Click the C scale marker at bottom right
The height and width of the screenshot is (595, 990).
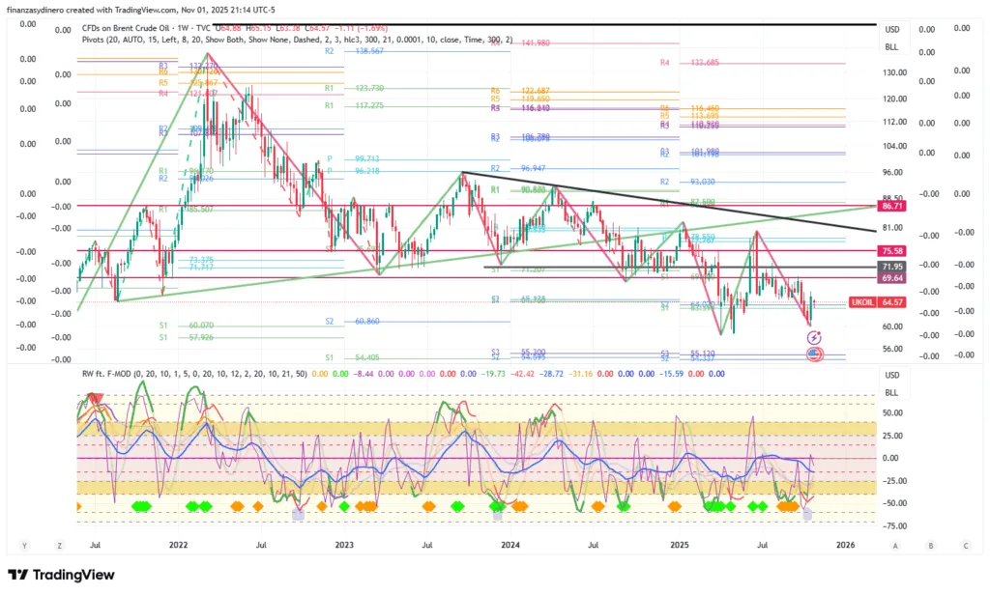pyautogui.click(x=963, y=545)
